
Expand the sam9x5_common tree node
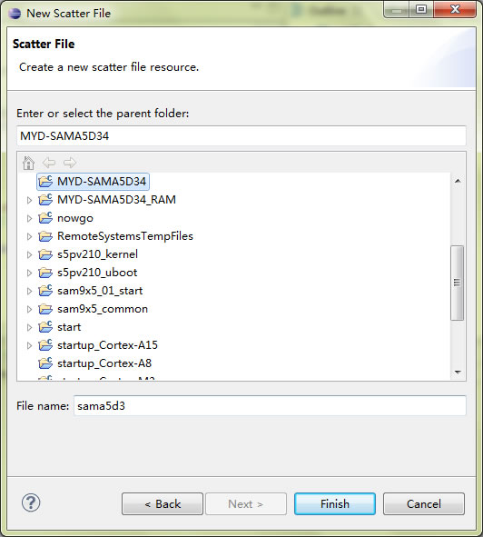(29, 309)
